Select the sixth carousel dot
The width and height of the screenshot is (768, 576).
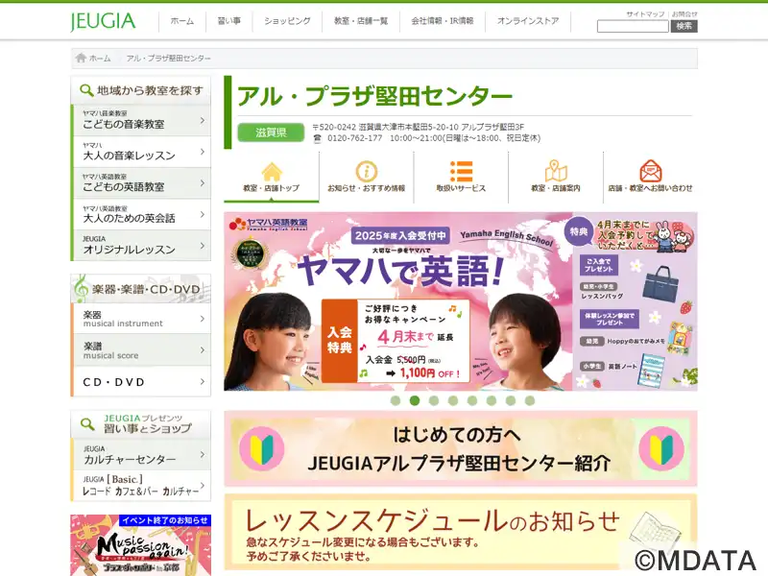[492, 400]
